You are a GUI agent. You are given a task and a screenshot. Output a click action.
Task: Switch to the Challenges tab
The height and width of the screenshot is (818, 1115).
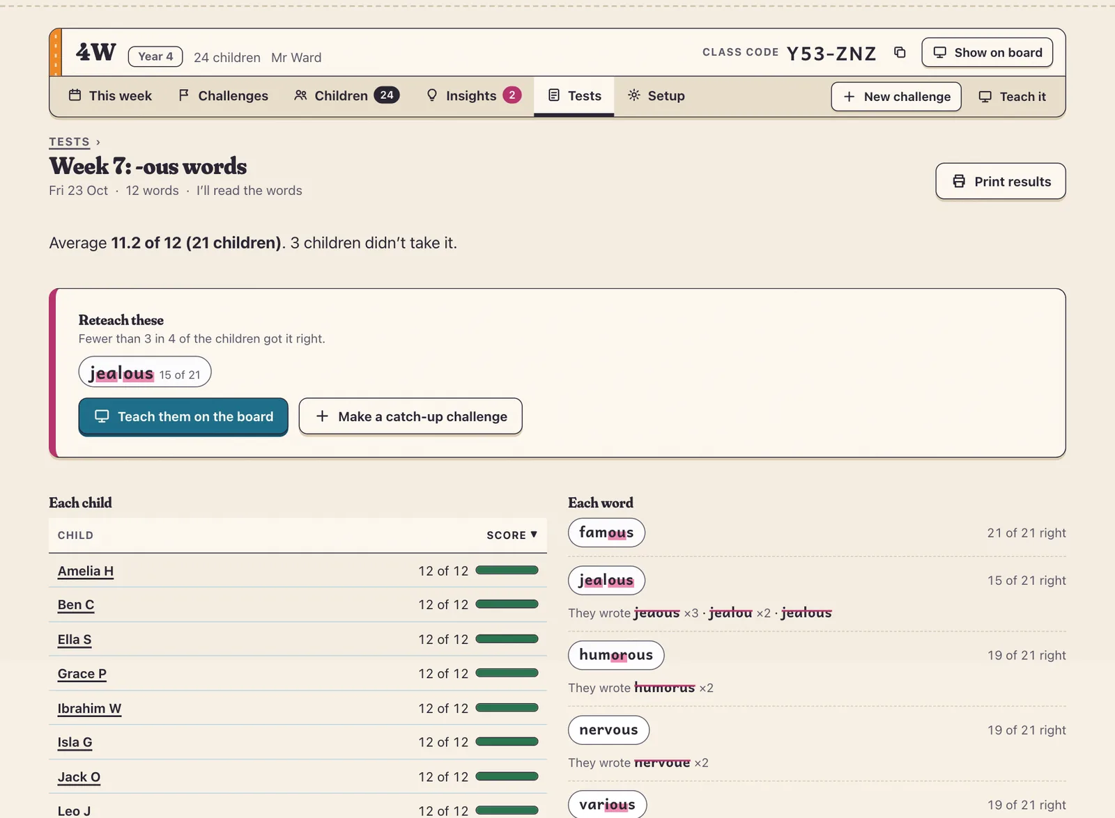pos(223,96)
